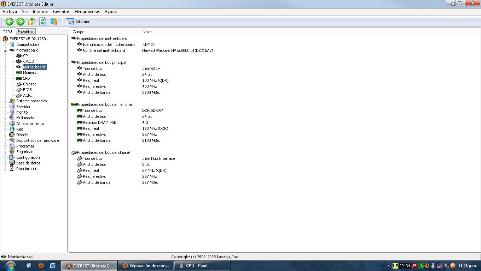Switch to Reparación de com... Firefox window
The height and width of the screenshot is (271, 481).
click(x=145, y=266)
